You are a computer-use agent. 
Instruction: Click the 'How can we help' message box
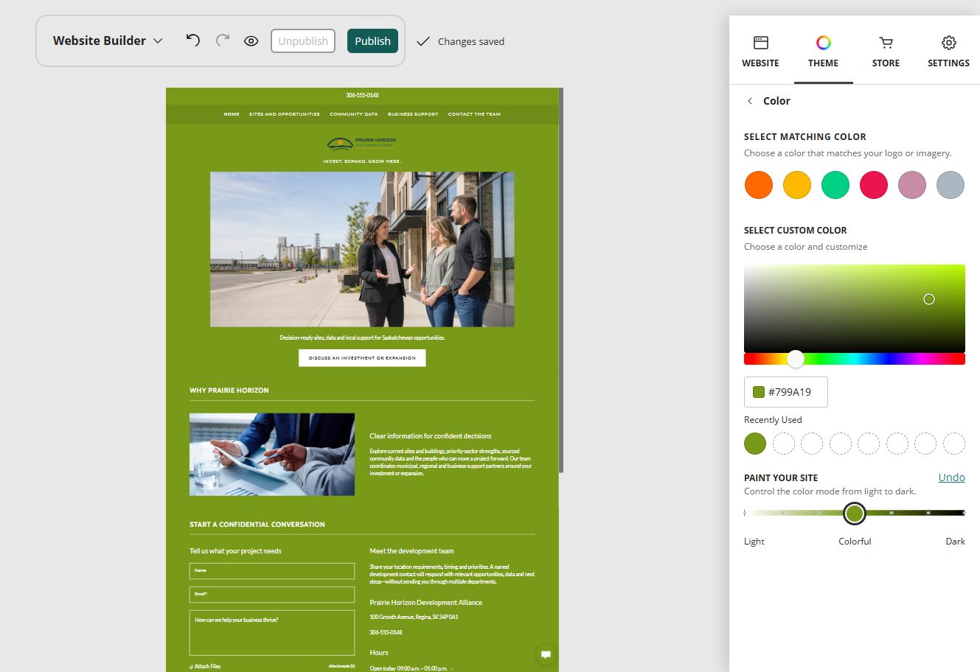[x=272, y=632]
